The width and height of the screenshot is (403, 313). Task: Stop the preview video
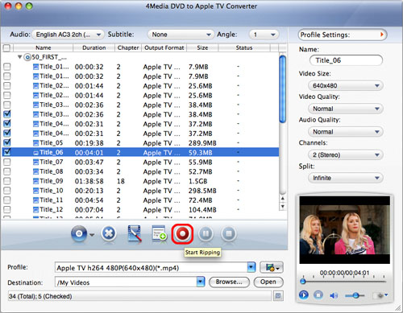point(318,295)
